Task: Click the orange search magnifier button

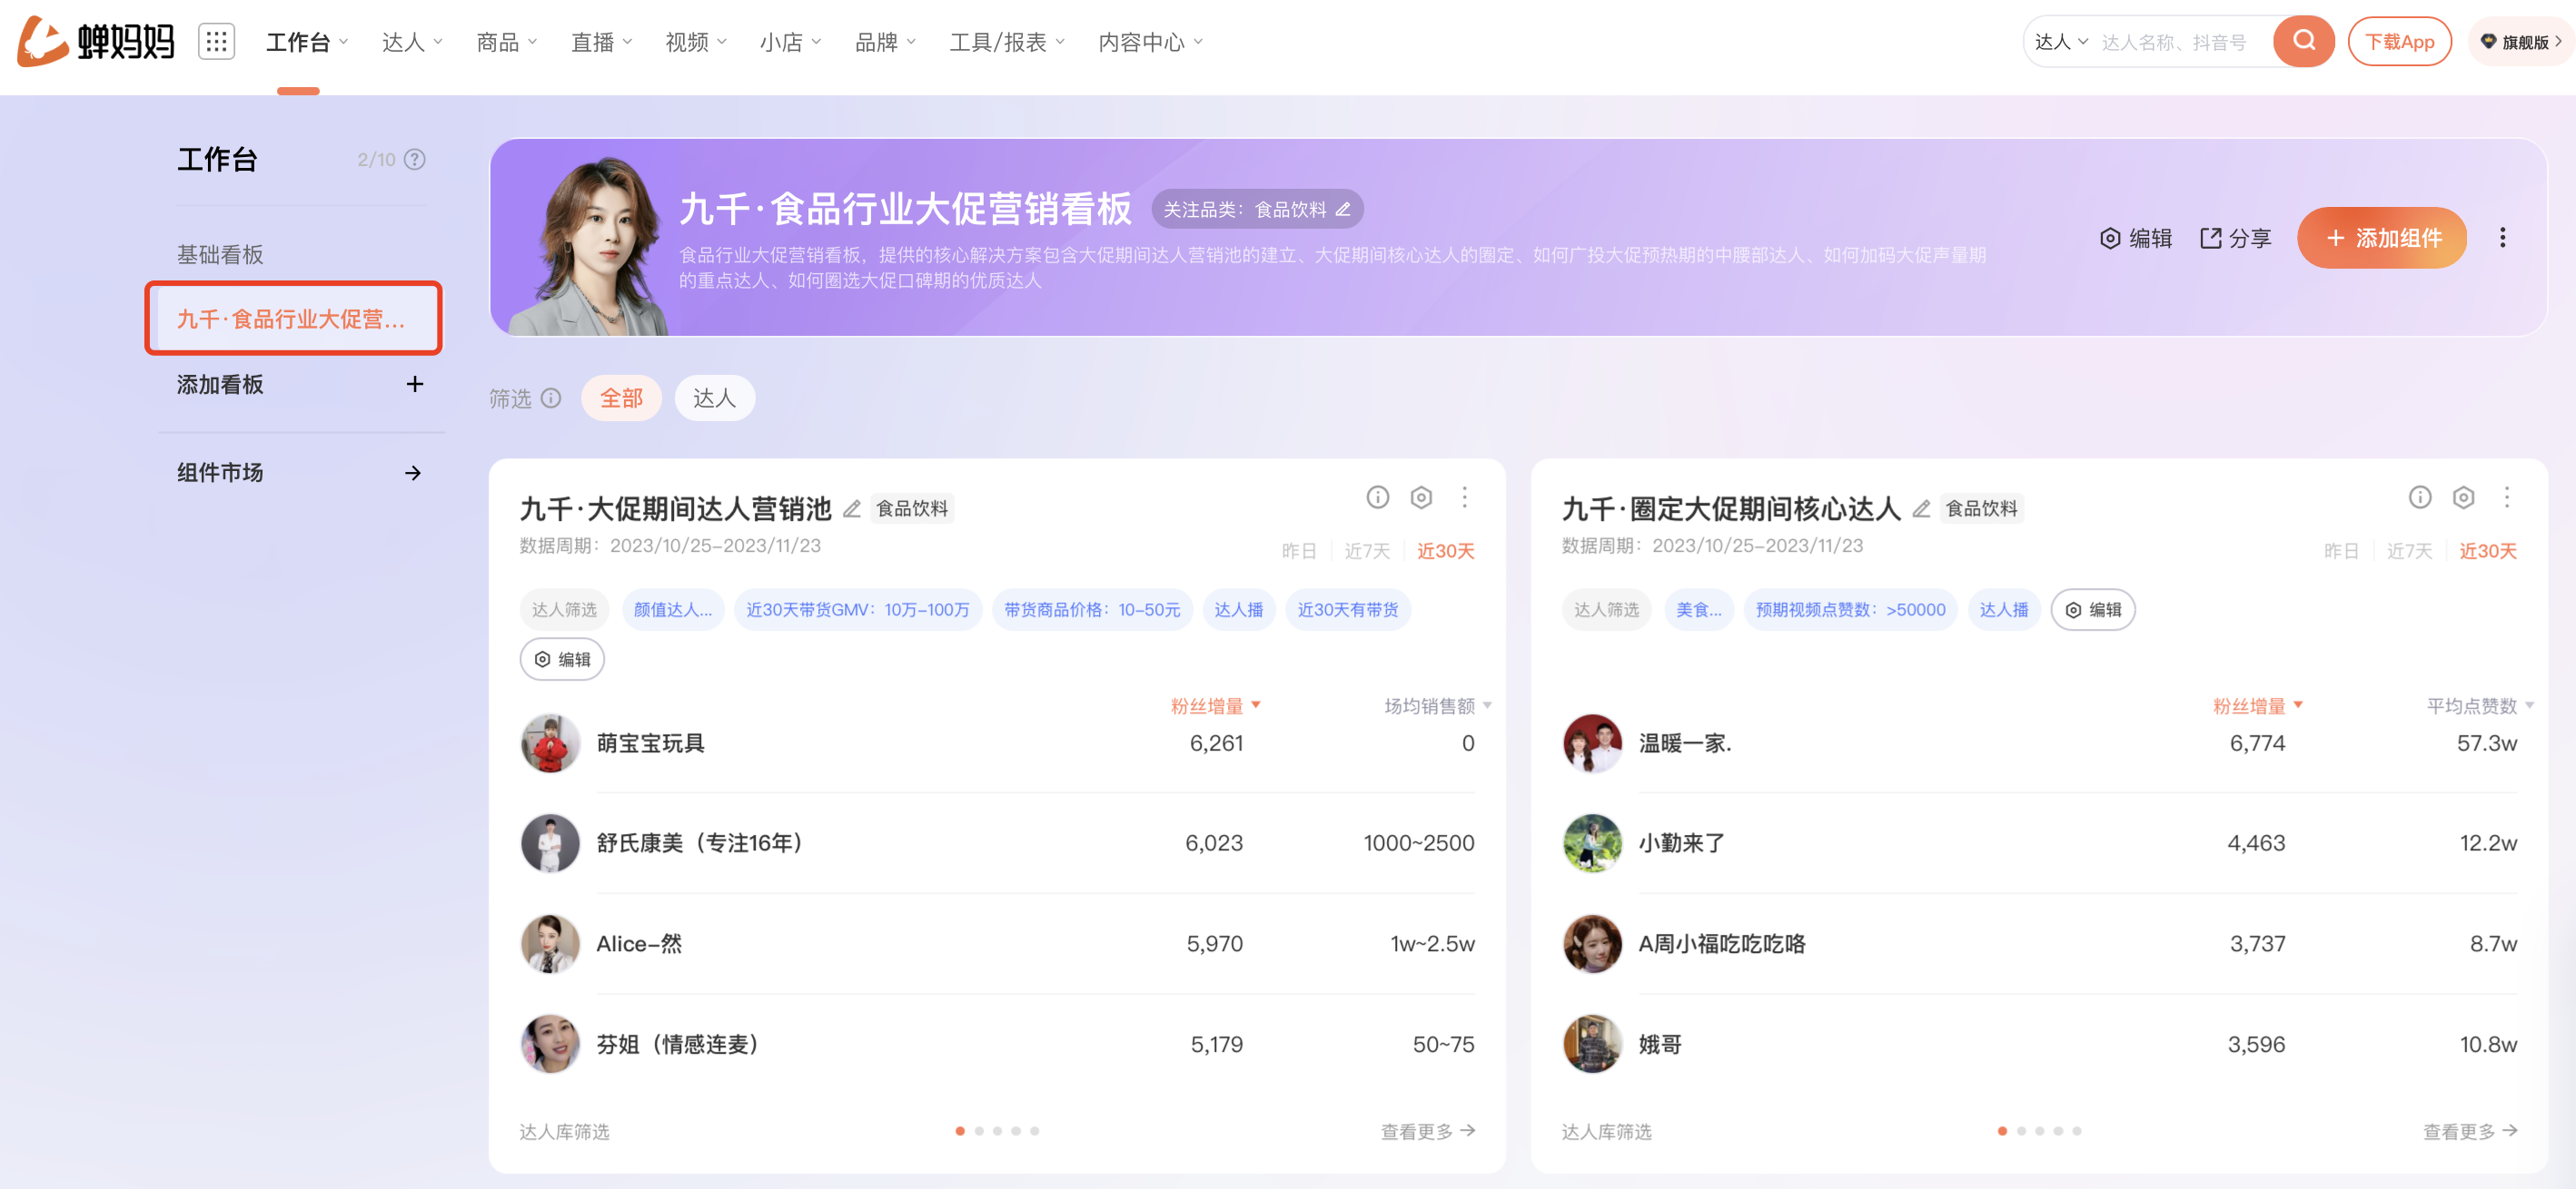Action: [2304, 41]
